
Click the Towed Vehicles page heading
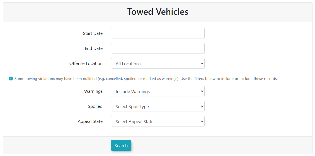(158, 12)
